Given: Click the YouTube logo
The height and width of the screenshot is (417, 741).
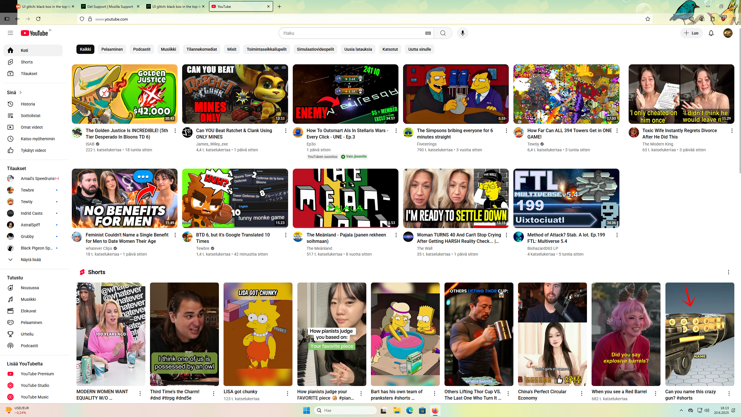Looking at the screenshot, I should [34, 33].
